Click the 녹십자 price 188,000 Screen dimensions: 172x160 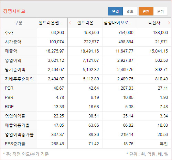[160, 33]
